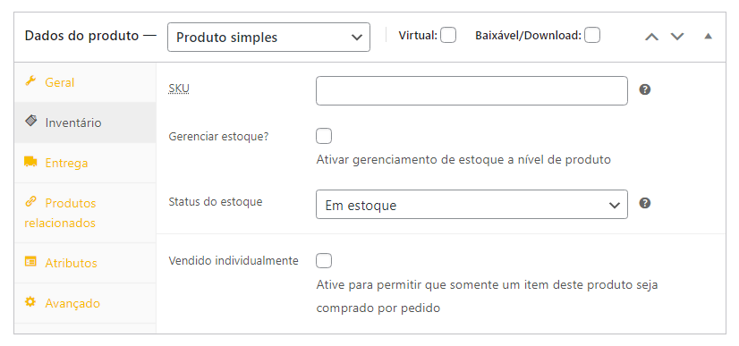
Task: Check Gerenciar estoque checkbox
Action: coord(324,136)
